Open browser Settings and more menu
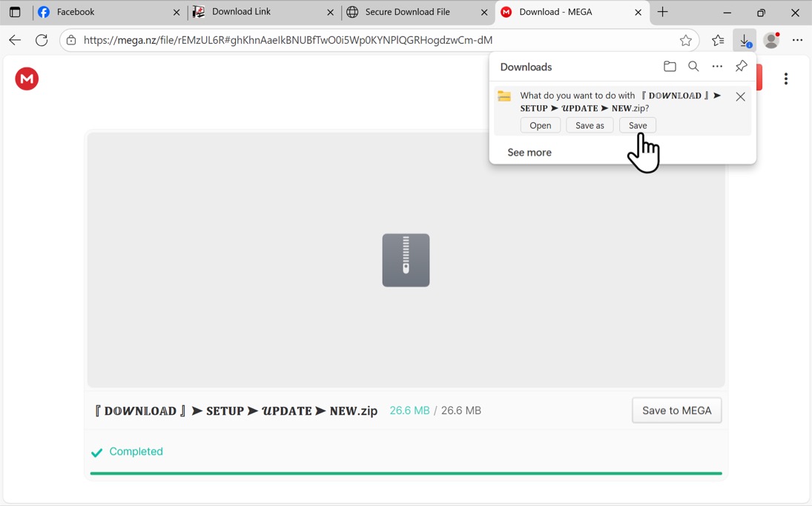The height and width of the screenshot is (506, 812). [x=797, y=40]
